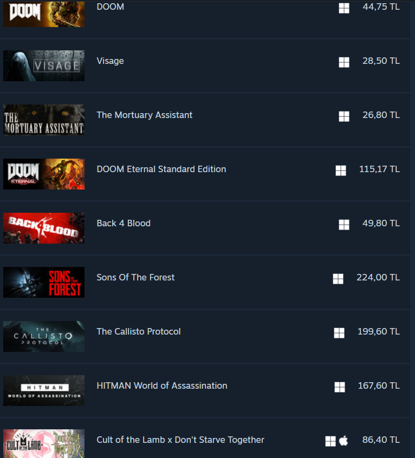
Task: Open the HITMAN World of Assassination thumbnail
Action: (x=44, y=390)
